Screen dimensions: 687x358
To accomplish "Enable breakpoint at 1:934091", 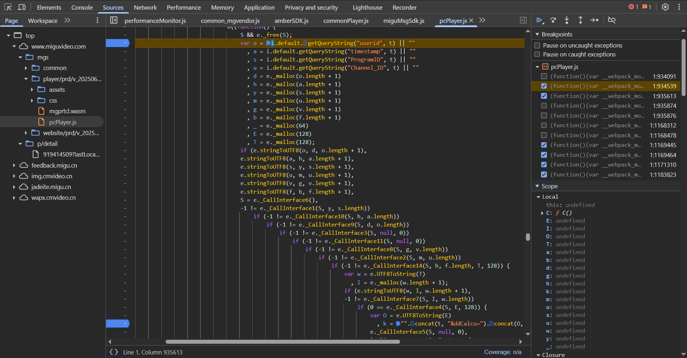I will coord(544,76).
